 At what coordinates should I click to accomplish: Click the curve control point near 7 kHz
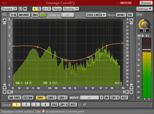[107, 46]
